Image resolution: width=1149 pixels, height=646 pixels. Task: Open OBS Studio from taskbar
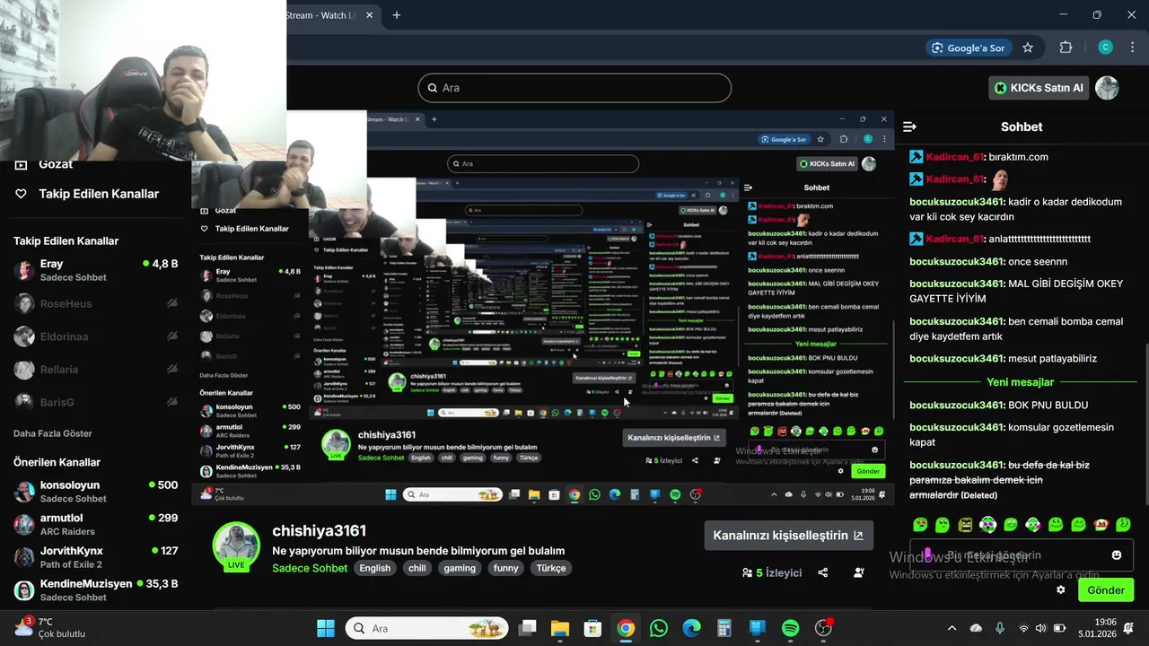coord(823,628)
